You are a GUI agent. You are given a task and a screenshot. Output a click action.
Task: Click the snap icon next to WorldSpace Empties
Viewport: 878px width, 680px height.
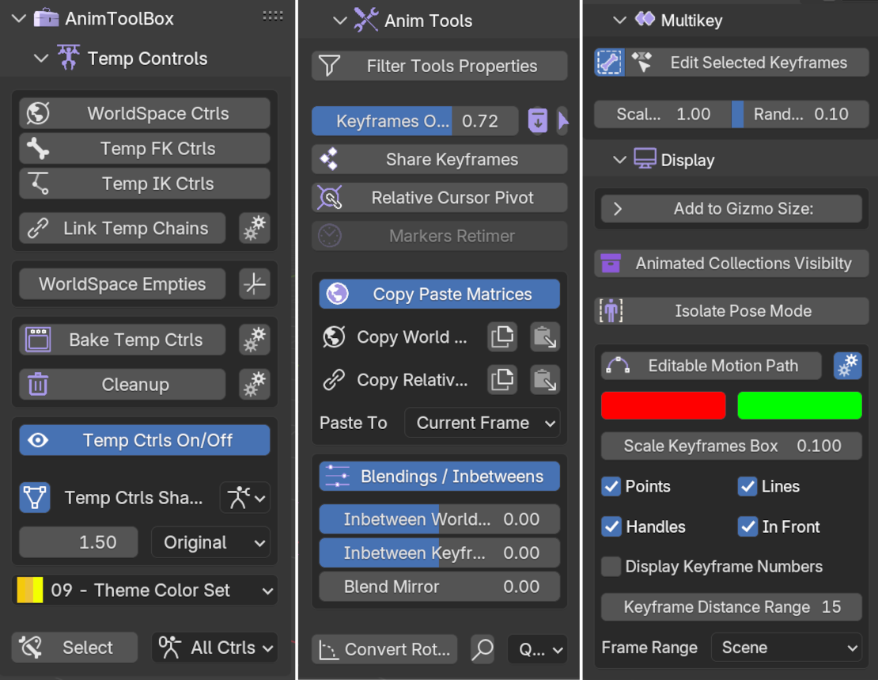tap(255, 284)
